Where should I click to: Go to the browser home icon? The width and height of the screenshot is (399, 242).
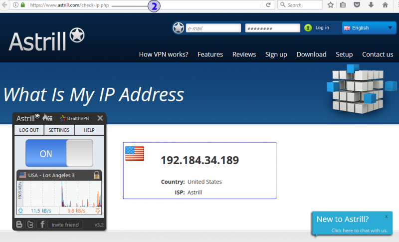click(385, 5)
